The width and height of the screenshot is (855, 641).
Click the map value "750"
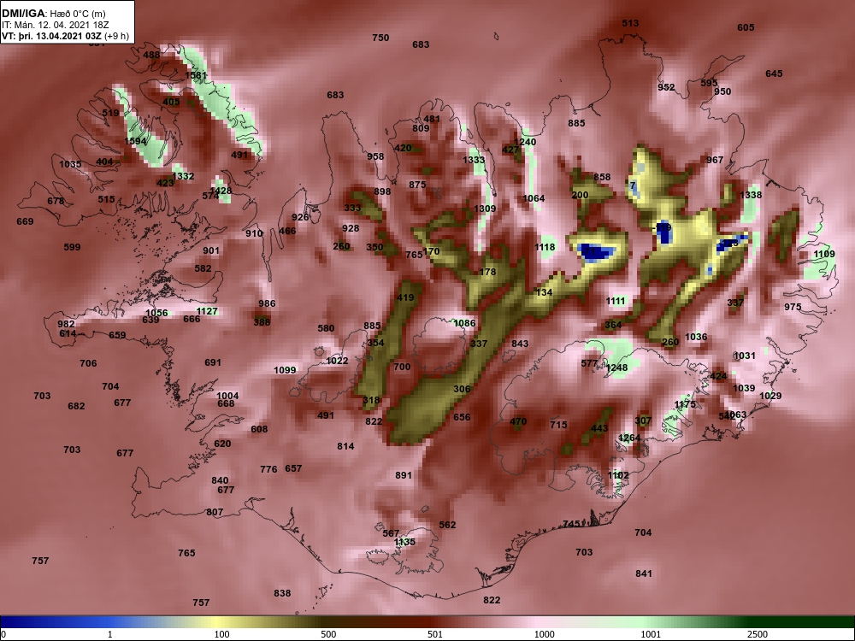pyautogui.click(x=380, y=38)
